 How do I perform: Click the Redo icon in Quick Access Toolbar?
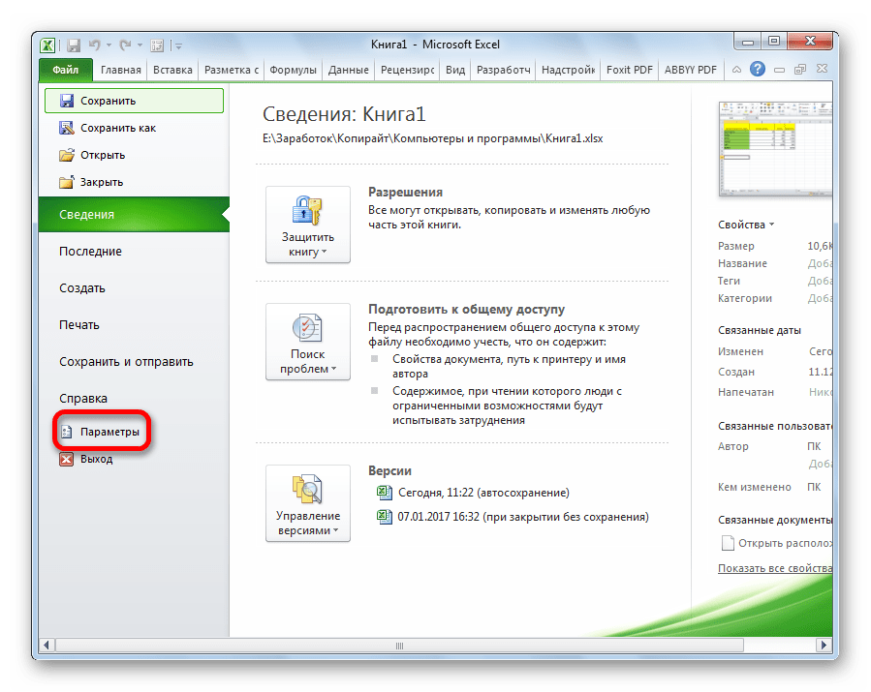click(x=126, y=45)
